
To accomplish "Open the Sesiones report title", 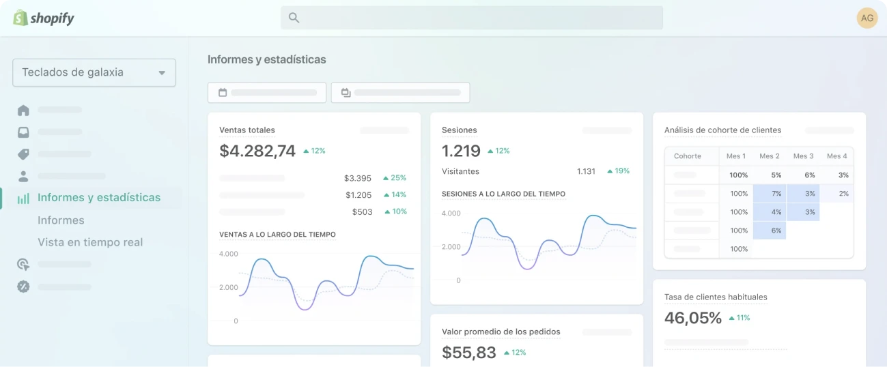I will pos(460,130).
